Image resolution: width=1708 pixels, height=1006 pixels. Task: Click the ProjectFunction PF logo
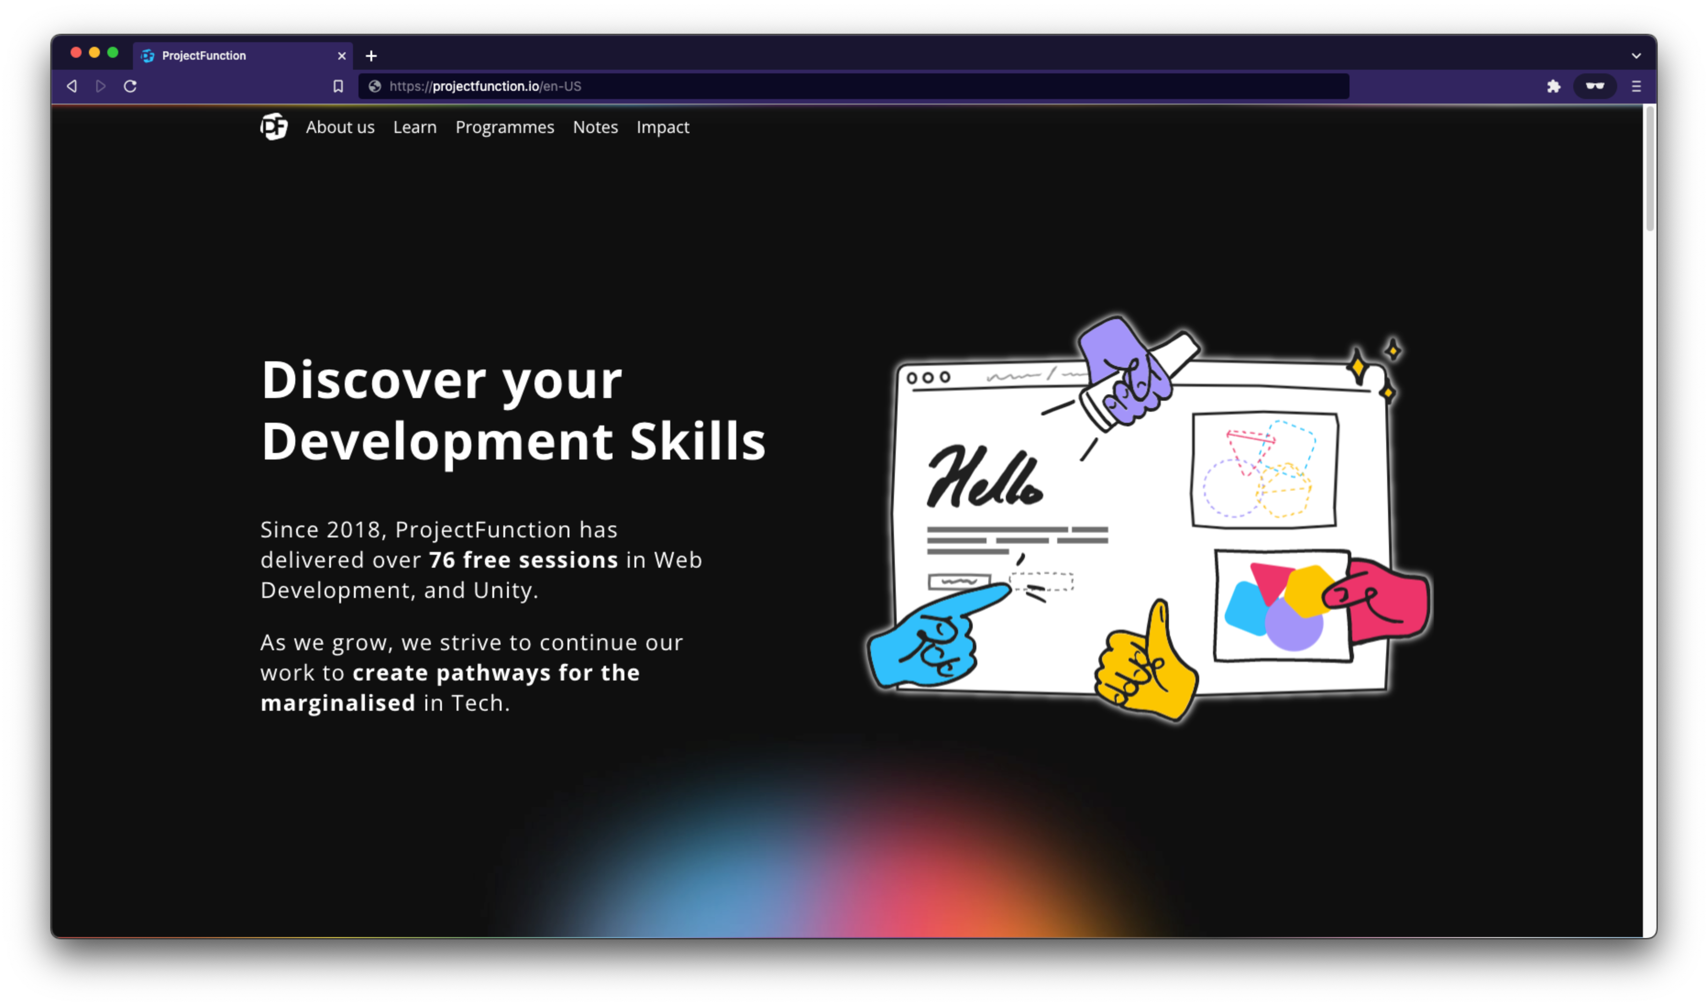[274, 127]
